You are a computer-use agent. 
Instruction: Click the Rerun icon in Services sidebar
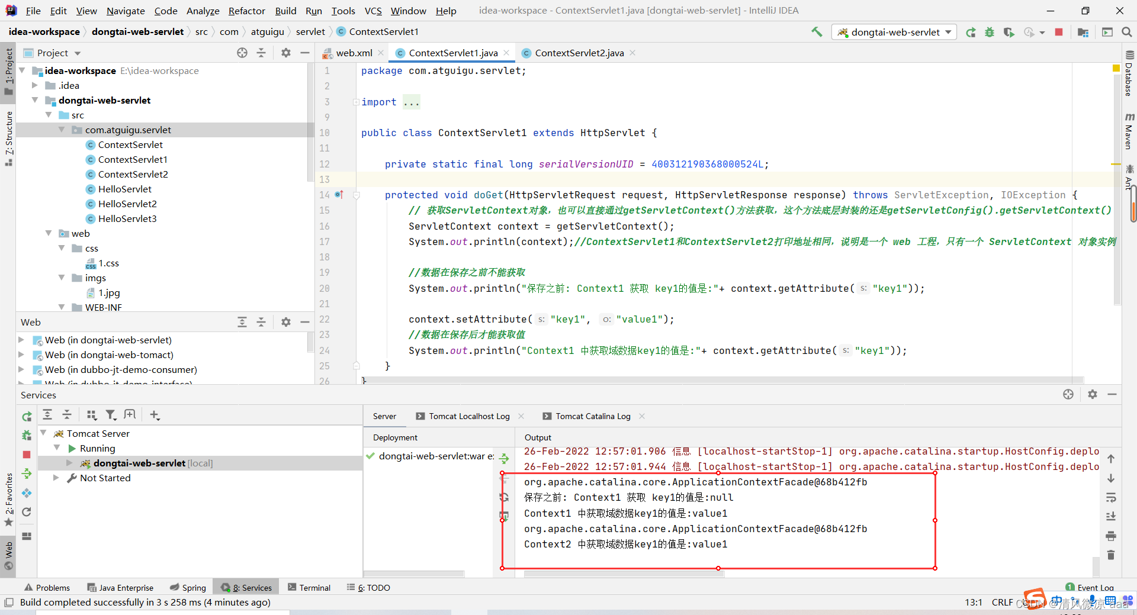(x=27, y=417)
